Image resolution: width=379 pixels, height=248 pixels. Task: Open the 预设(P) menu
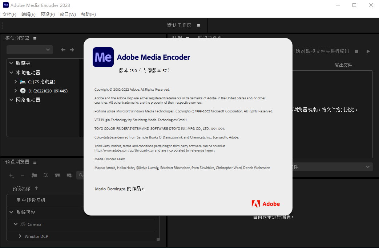(x=48, y=15)
